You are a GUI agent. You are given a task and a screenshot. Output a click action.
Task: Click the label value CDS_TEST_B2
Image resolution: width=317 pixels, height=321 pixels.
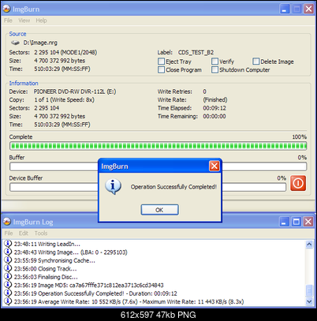tap(196, 52)
